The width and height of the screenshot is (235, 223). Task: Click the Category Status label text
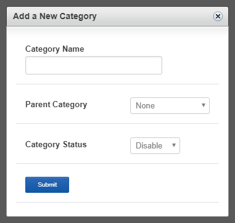pyautogui.click(x=56, y=145)
